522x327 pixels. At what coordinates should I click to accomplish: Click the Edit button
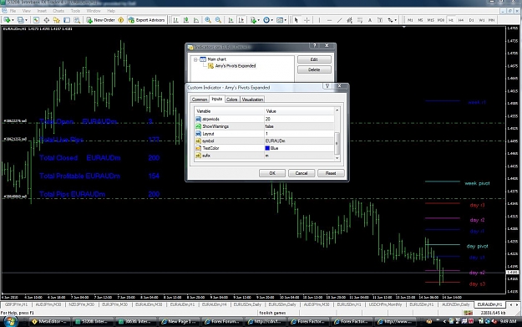[314, 59]
